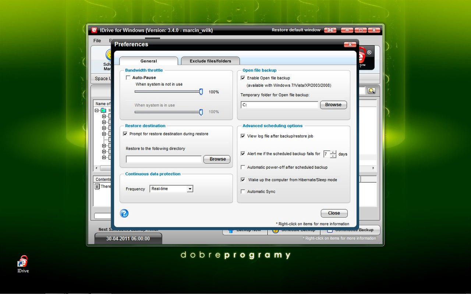Click the Close button in Preferences
This screenshot has width=471, height=294.
[x=334, y=213]
